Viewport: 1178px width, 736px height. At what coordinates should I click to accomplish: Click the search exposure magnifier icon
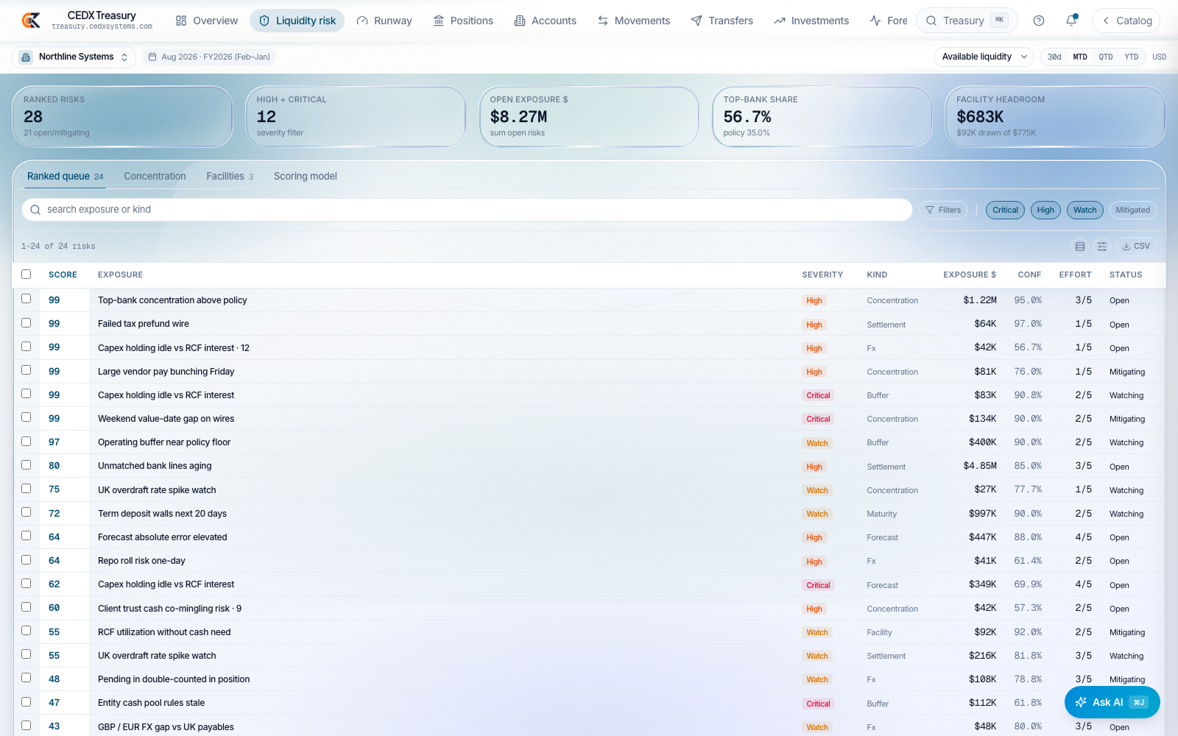point(35,210)
